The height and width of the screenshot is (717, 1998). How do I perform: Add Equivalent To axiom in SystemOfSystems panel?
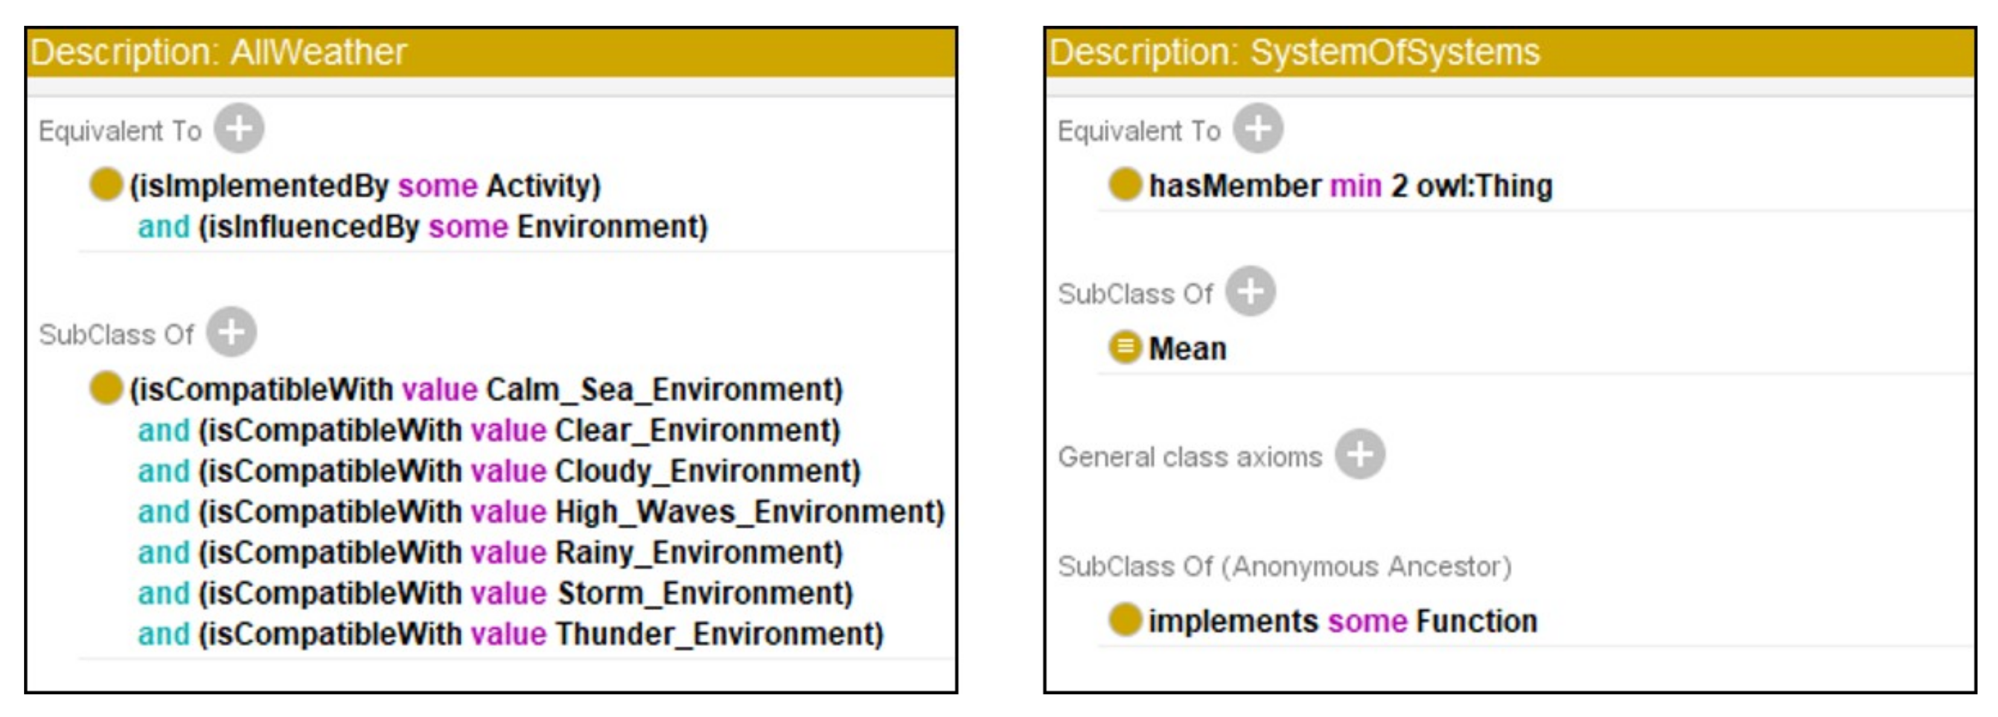pyautogui.click(x=1258, y=129)
